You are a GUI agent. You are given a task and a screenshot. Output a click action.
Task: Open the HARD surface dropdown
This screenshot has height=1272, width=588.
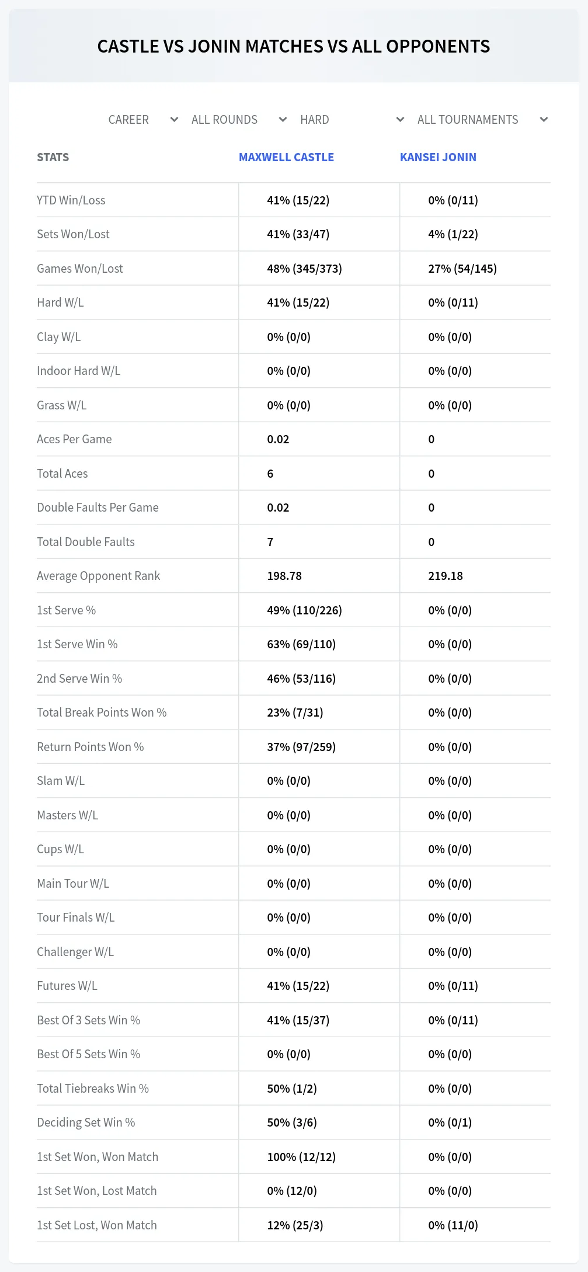pos(352,120)
